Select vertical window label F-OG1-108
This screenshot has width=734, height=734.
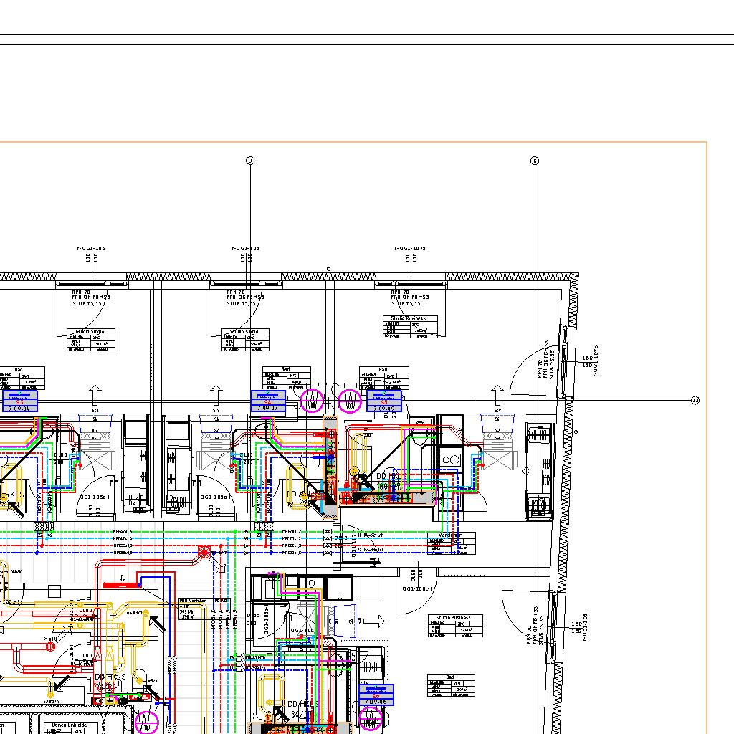(585, 626)
